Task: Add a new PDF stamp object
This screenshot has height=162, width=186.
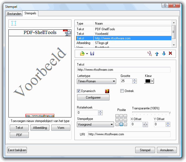Action: 19,135
